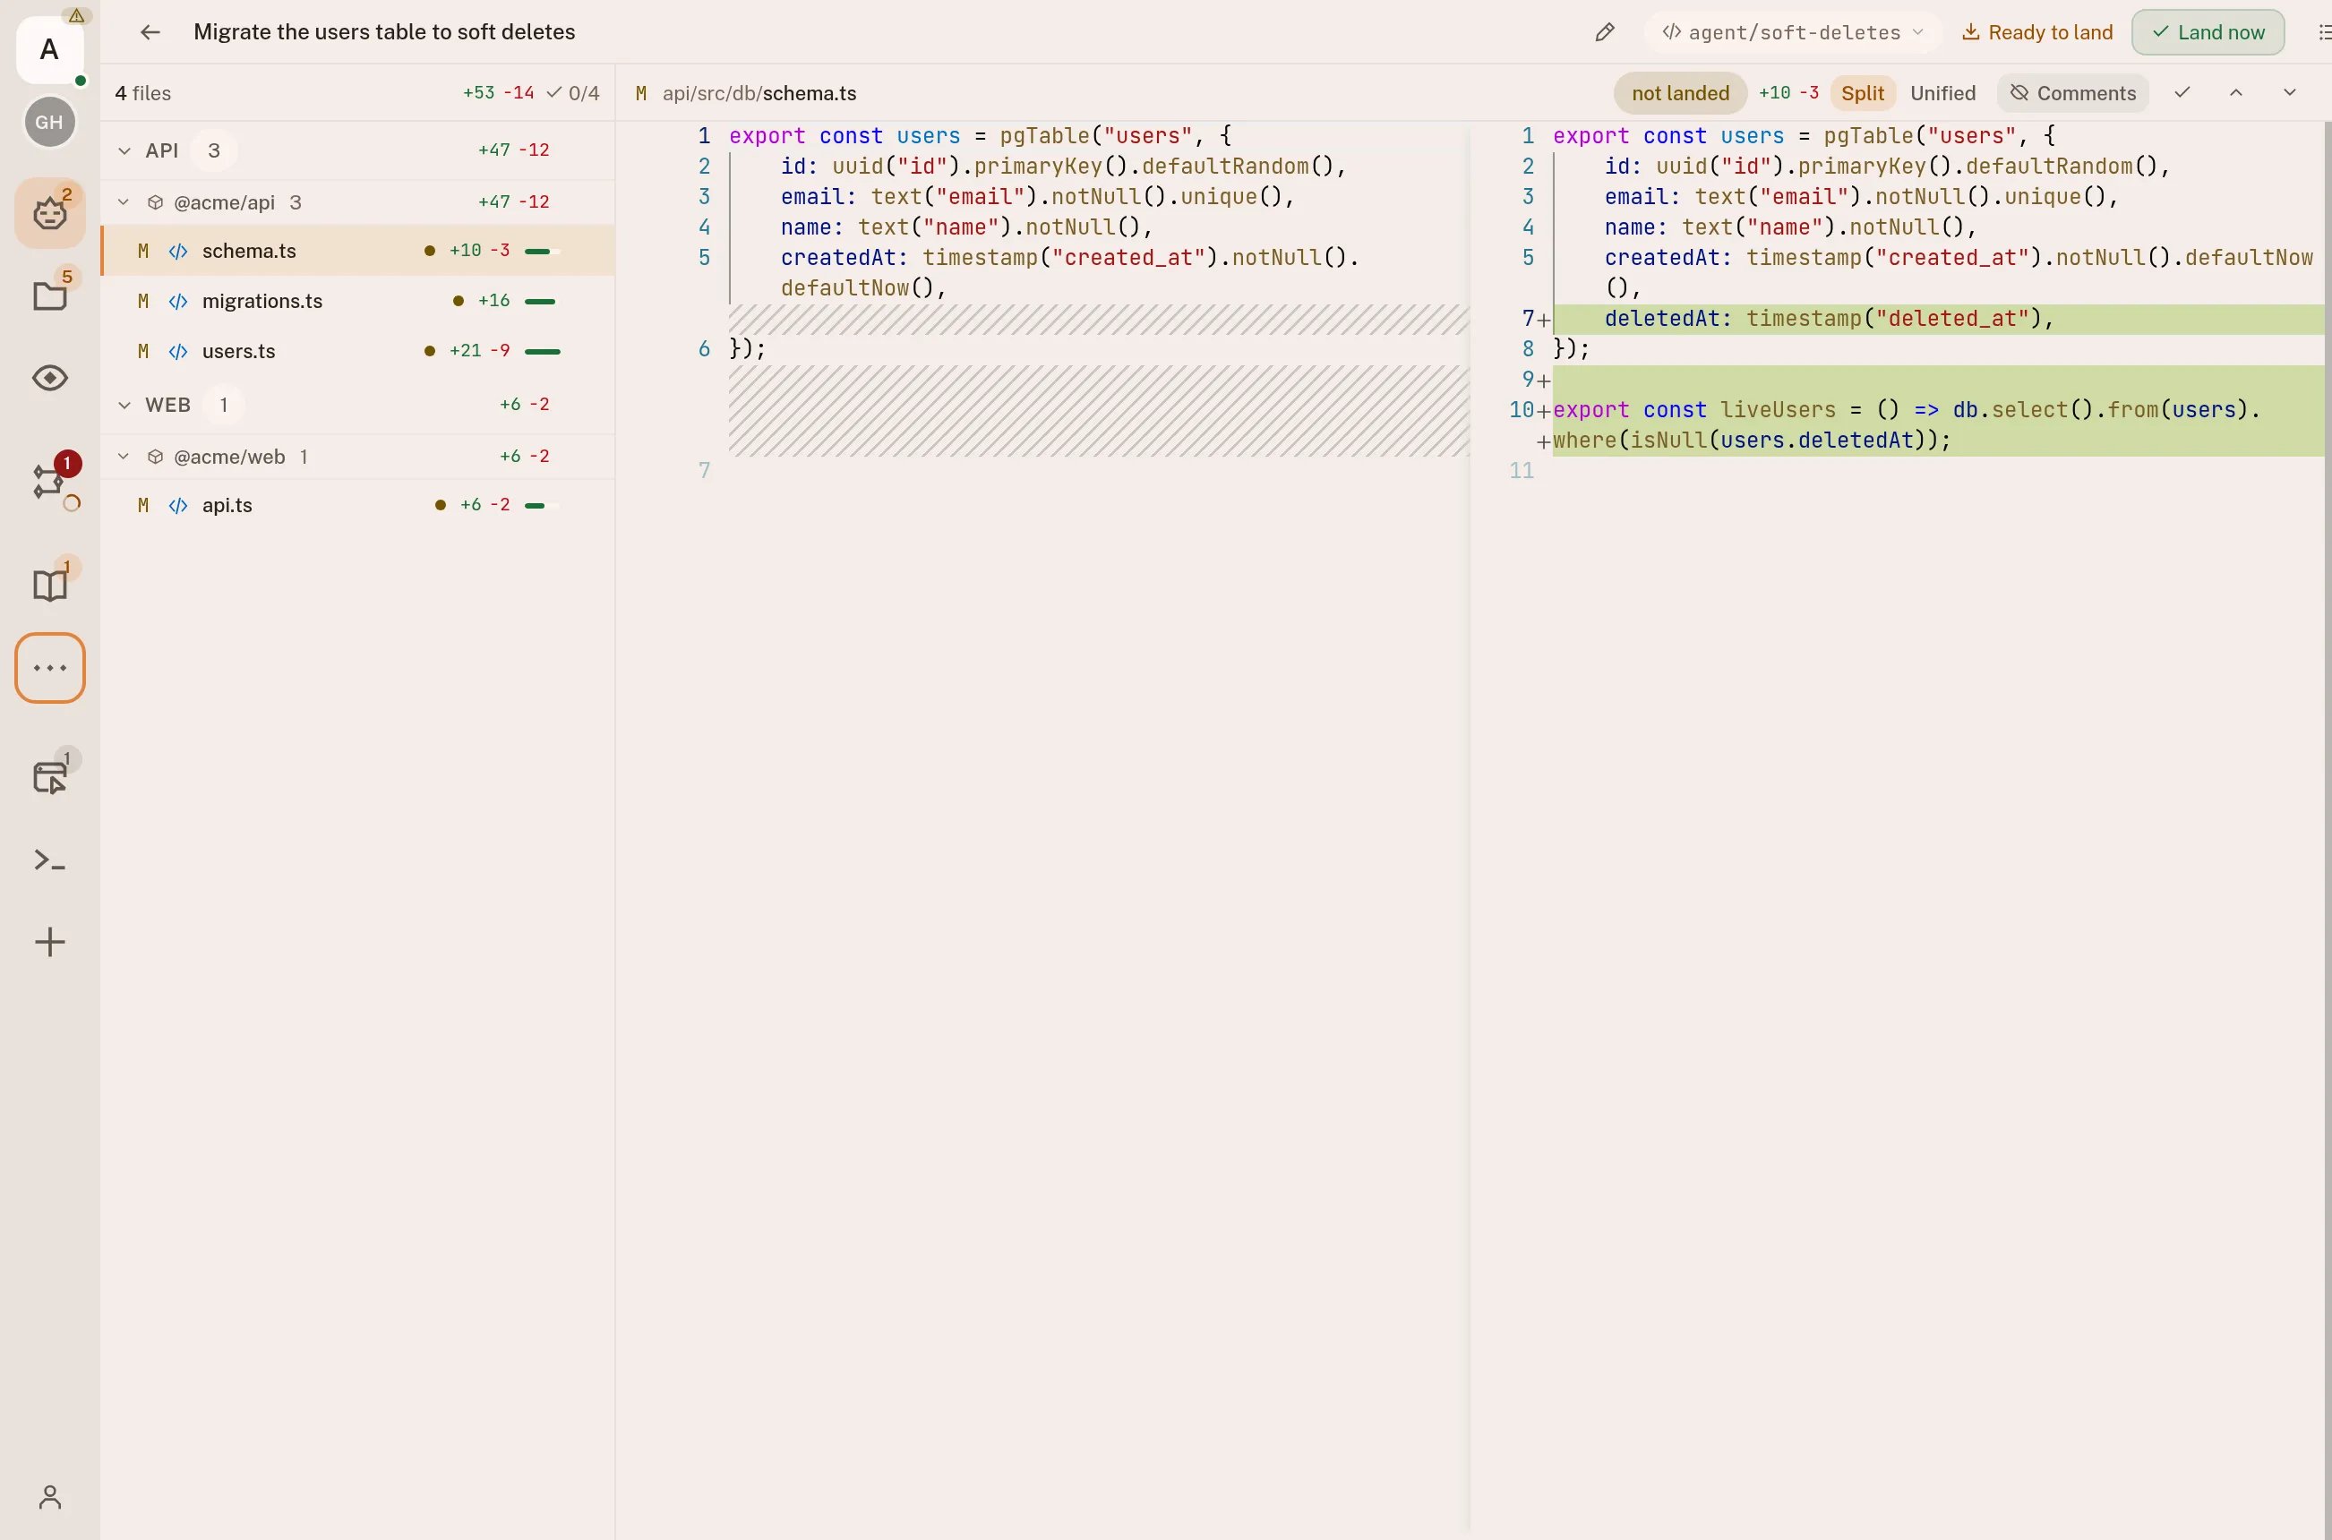
Task: Open the pull requests branch icon
Action: point(50,482)
